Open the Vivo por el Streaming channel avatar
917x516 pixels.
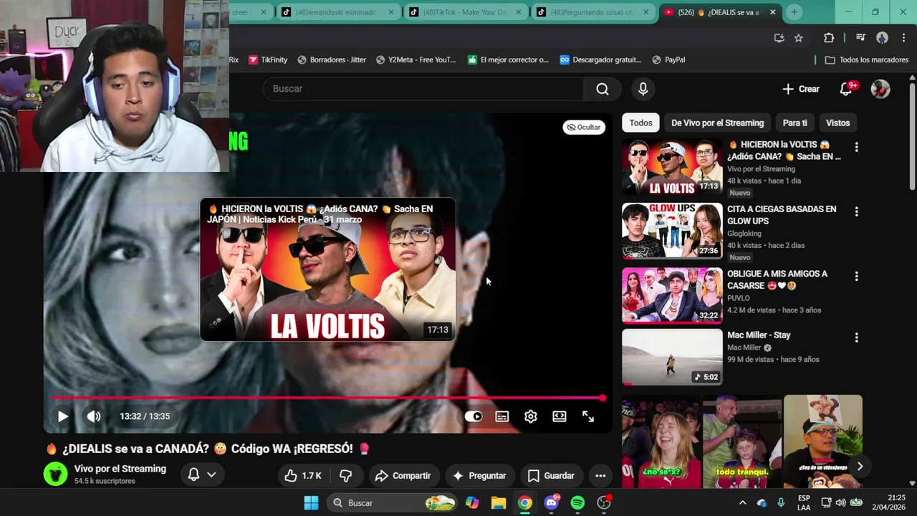[x=55, y=474]
